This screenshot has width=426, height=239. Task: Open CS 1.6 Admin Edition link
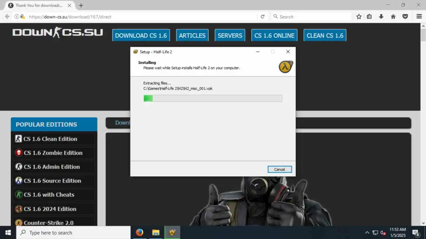pyautogui.click(x=52, y=167)
